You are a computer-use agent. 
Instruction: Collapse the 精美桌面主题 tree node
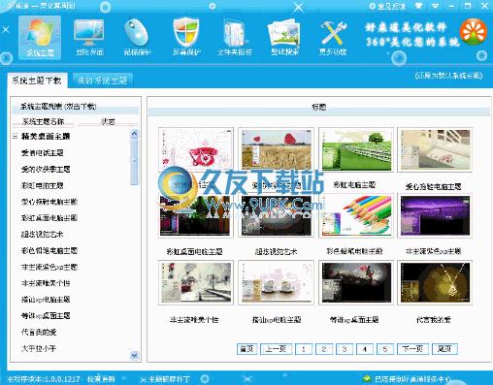[15, 136]
